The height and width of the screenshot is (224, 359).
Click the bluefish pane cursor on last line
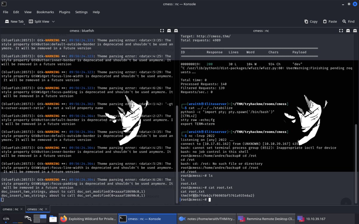point(2,200)
